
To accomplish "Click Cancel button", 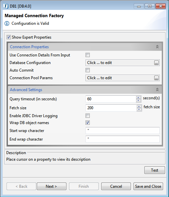I will click(x=116, y=186).
